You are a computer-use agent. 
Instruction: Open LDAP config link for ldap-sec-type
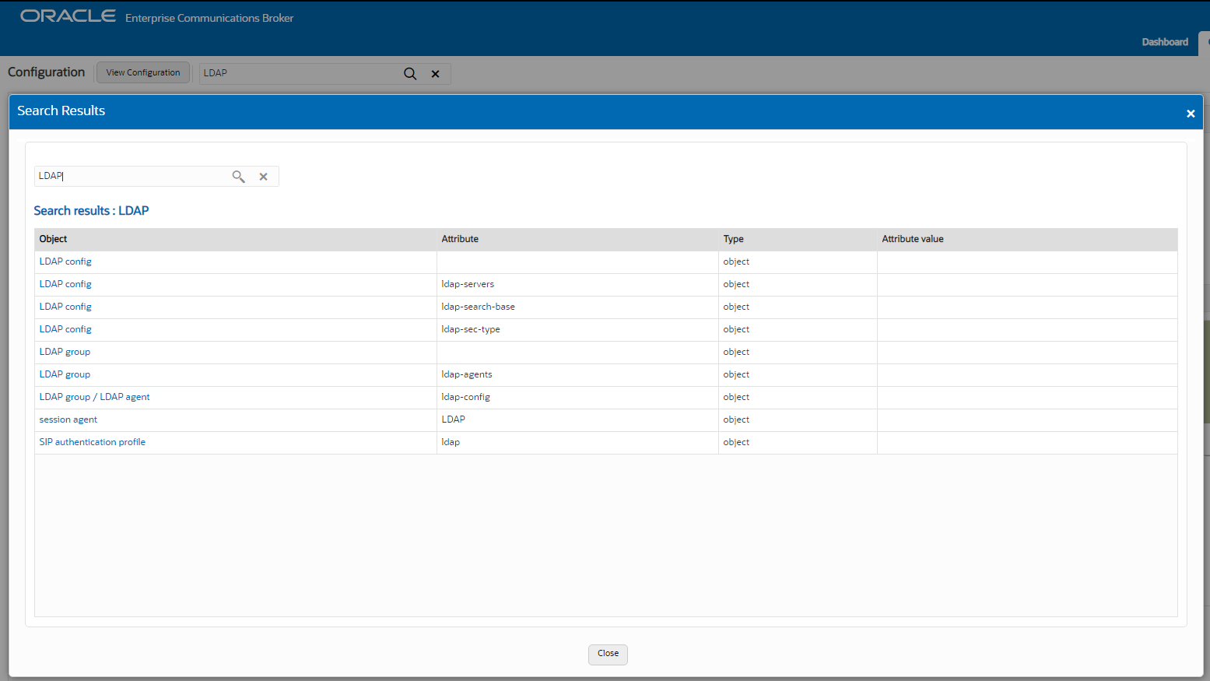click(x=65, y=329)
